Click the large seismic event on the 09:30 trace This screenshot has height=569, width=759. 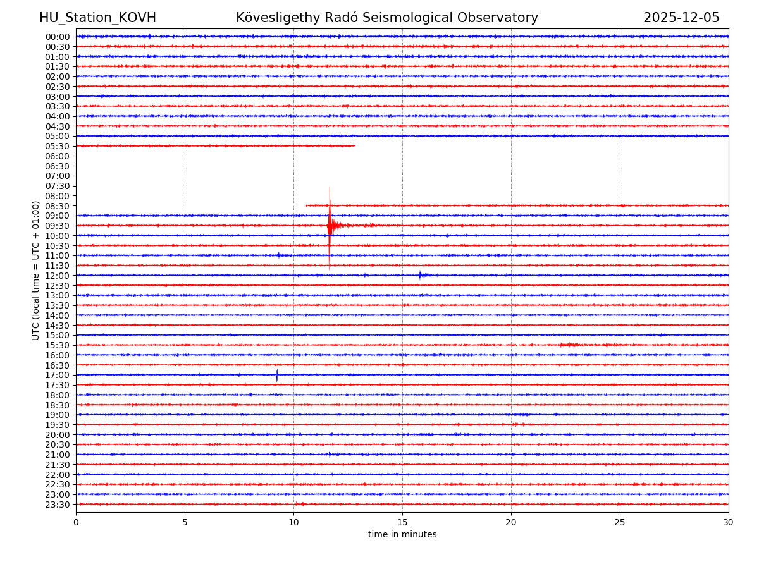(330, 226)
